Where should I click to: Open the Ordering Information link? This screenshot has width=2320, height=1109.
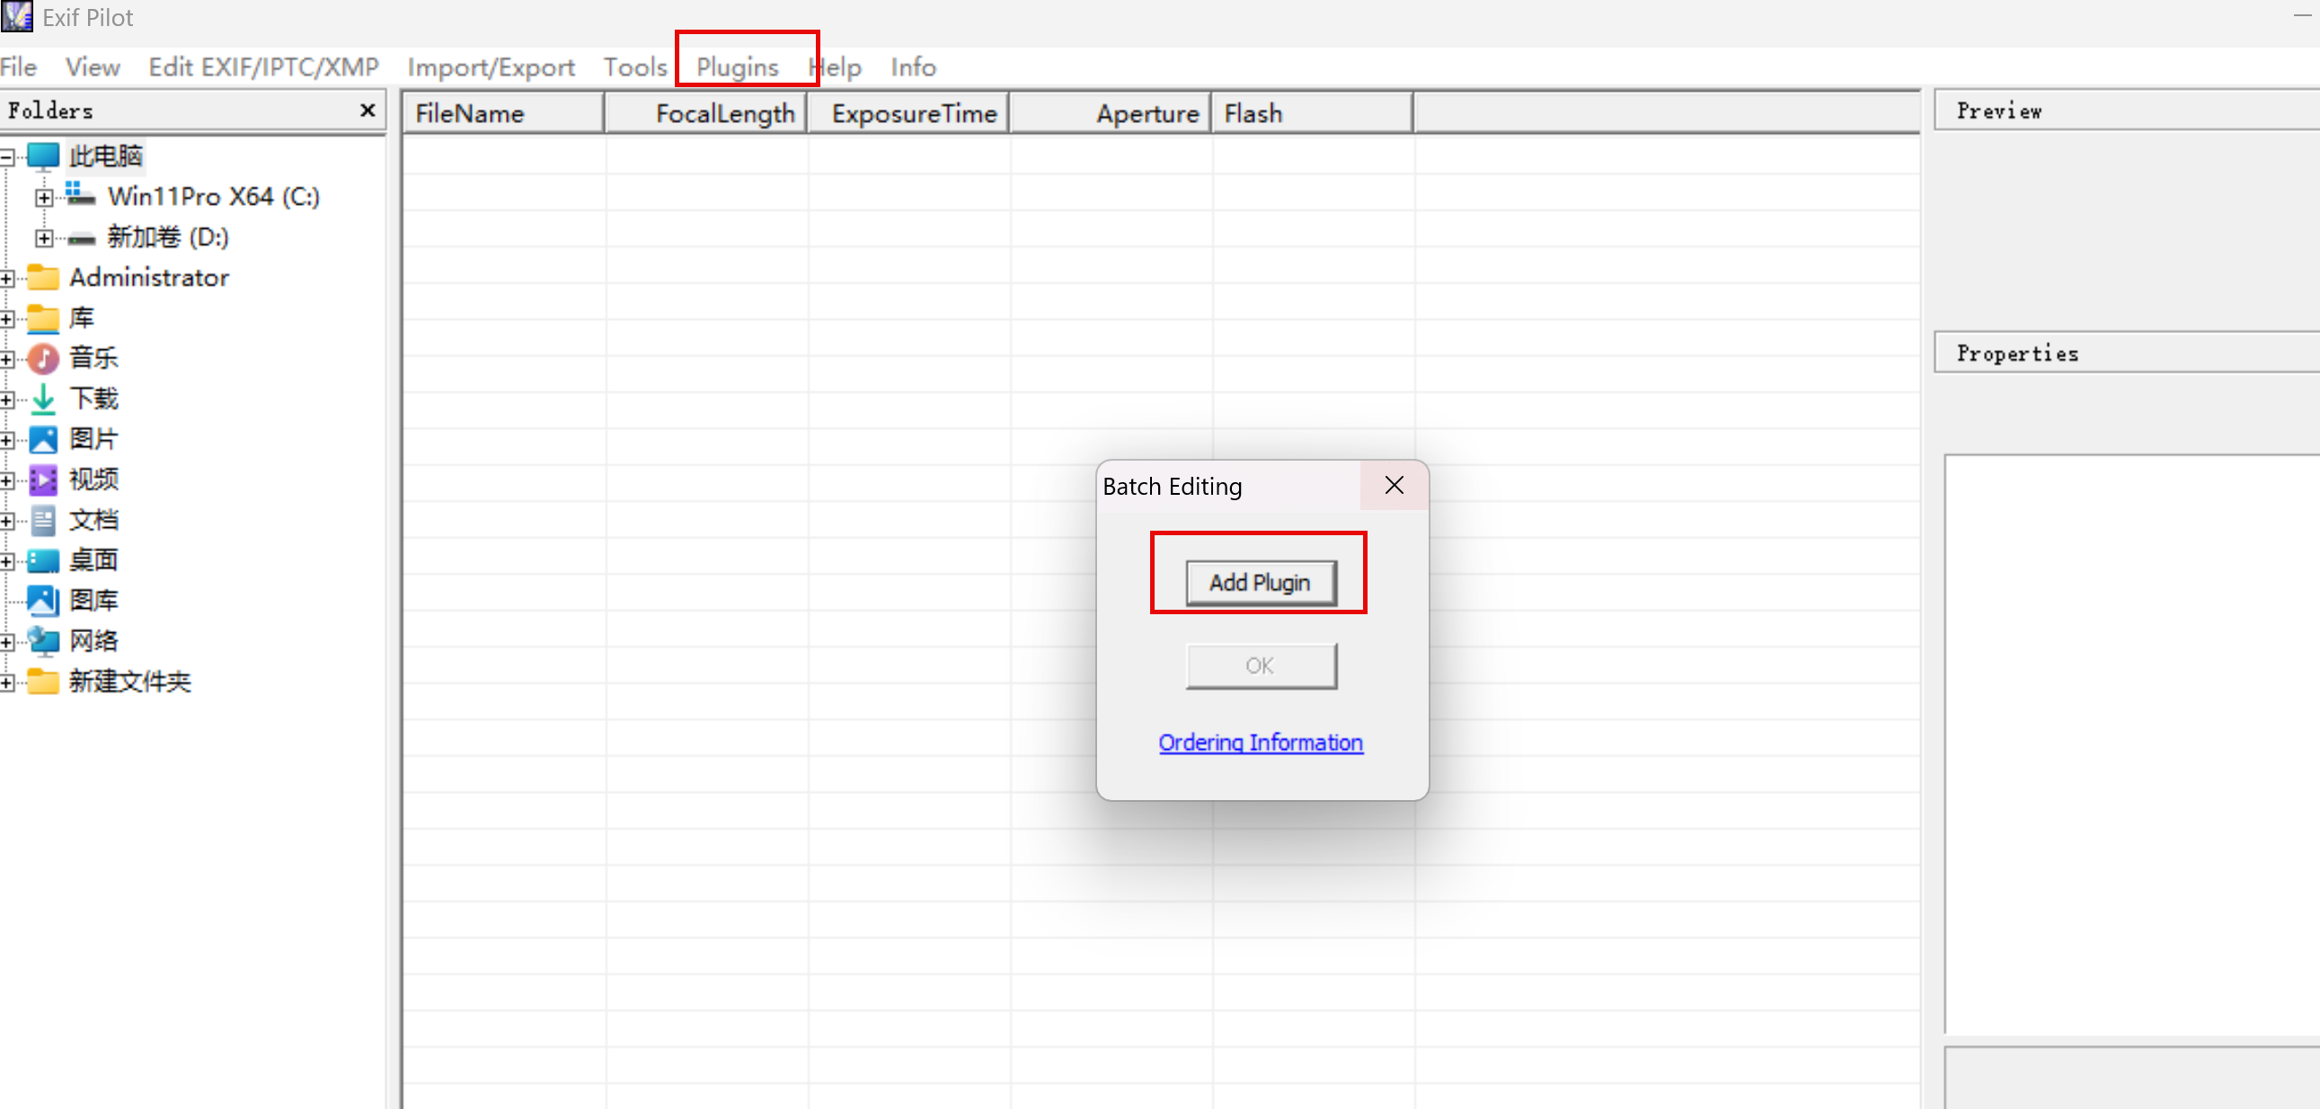click(x=1260, y=743)
